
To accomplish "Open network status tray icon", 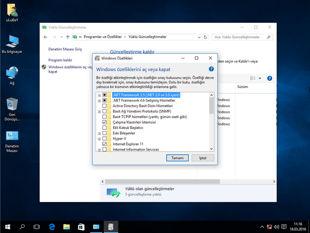I will (269, 227).
